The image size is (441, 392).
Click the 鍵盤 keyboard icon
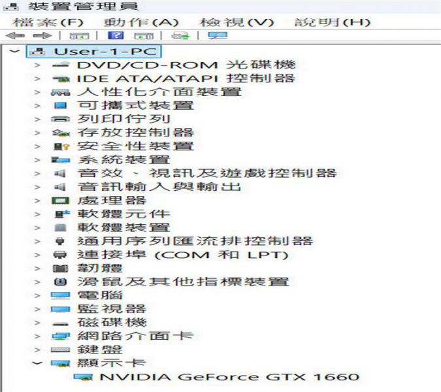click(60, 350)
